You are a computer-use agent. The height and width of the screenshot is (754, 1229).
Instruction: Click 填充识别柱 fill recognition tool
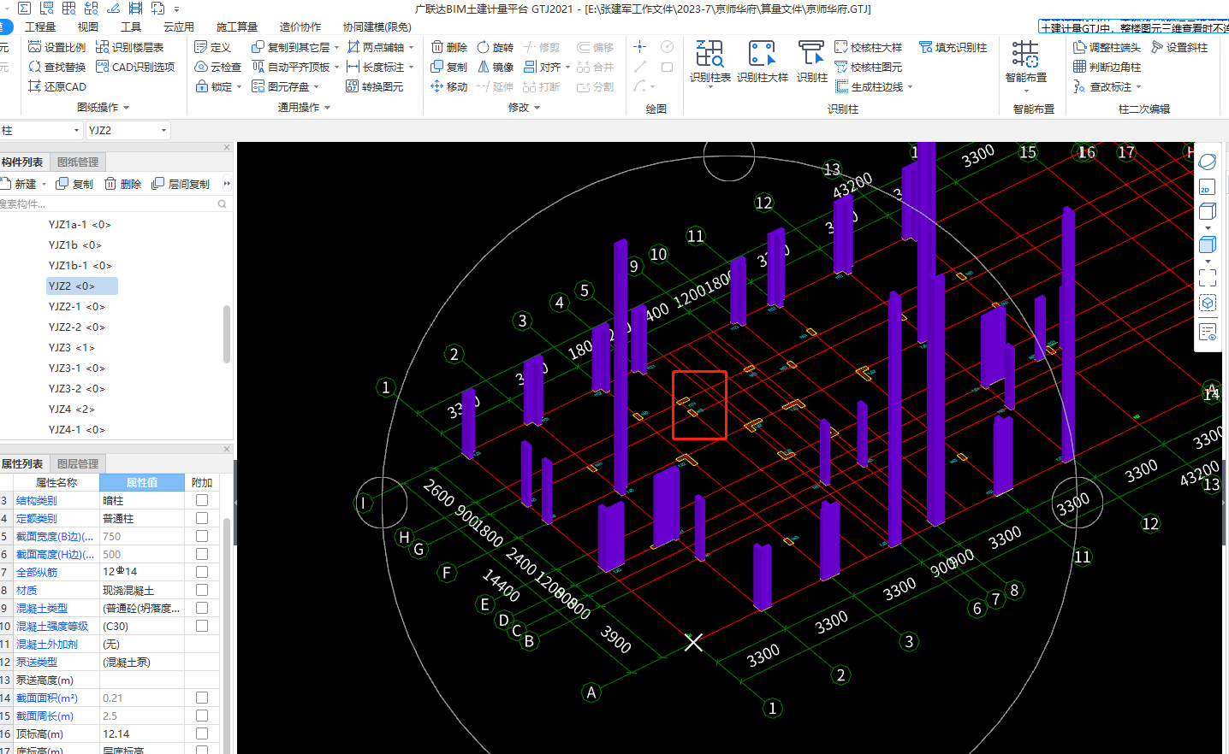coord(953,47)
